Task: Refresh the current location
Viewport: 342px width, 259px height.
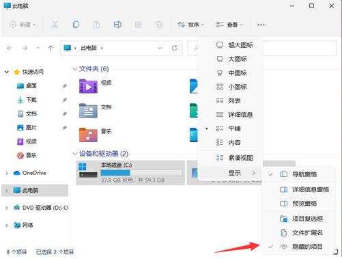Action: coord(175,48)
